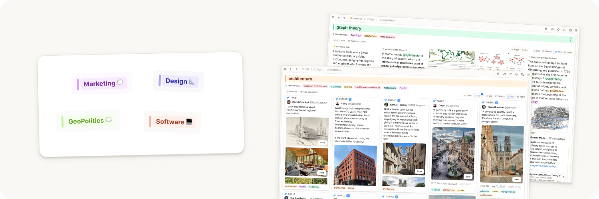Screen dimensions: 599x199
Task: Click the star icon in graph theory toolbar
Action: (x=546, y=29)
